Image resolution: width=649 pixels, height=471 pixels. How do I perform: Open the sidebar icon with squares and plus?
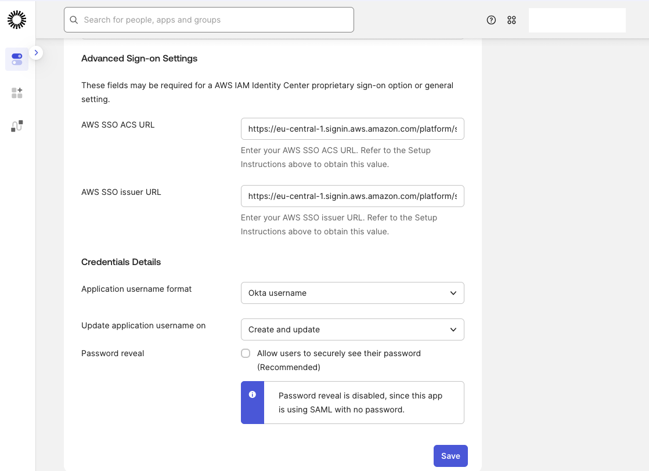point(17,93)
